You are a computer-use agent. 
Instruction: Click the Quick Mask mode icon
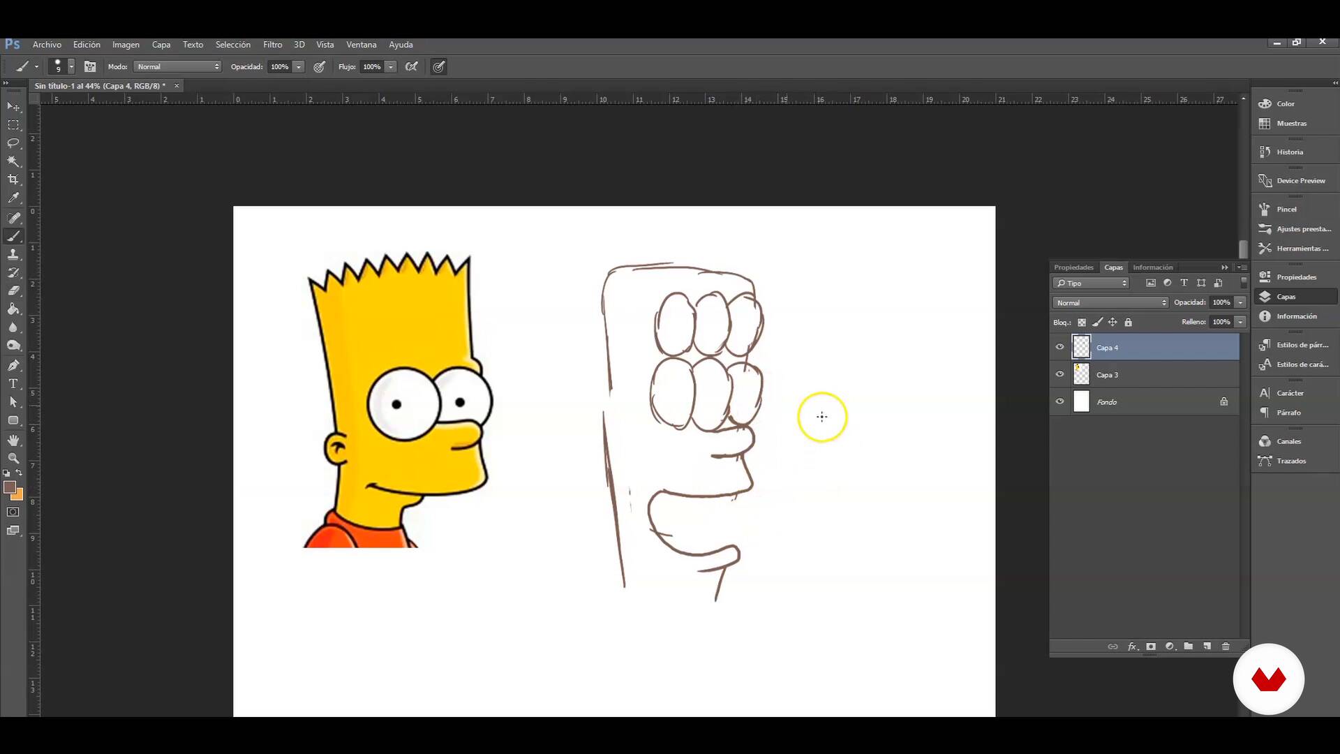click(13, 512)
